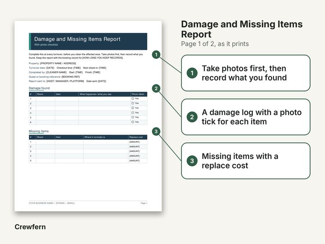Select the '[PROPERTY NAME / ADDRESS]' placeholder

[x=58, y=63]
